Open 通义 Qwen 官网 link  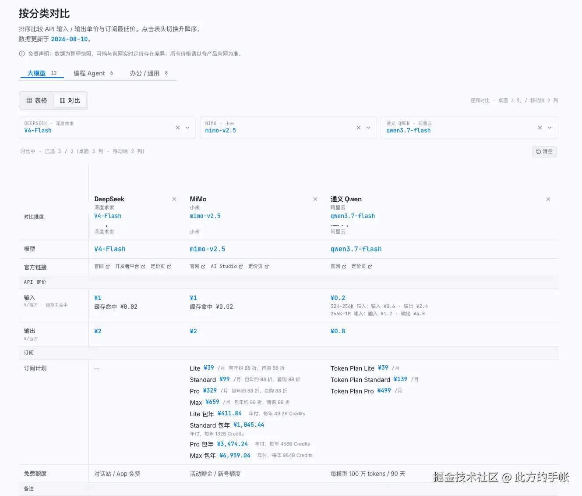coord(339,266)
